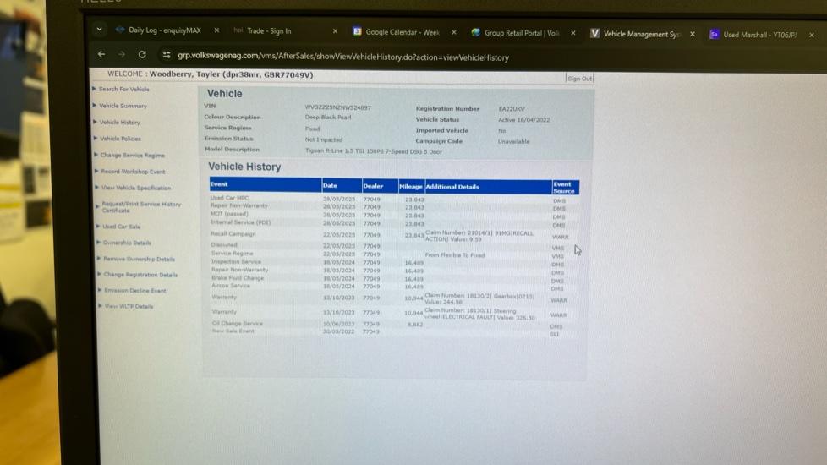Open Change Registration Details sidebar link
827x465 pixels.
click(x=140, y=276)
